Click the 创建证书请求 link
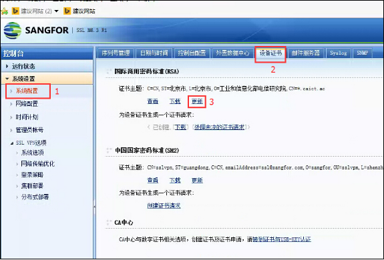The width and height of the screenshot is (384, 260). tap(164, 205)
